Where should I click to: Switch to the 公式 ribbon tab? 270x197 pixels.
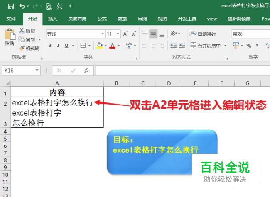102,19
